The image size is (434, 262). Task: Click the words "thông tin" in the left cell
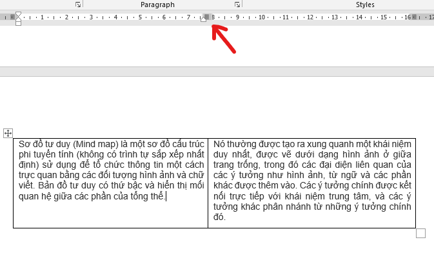pyautogui.click(x=146, y=165)
